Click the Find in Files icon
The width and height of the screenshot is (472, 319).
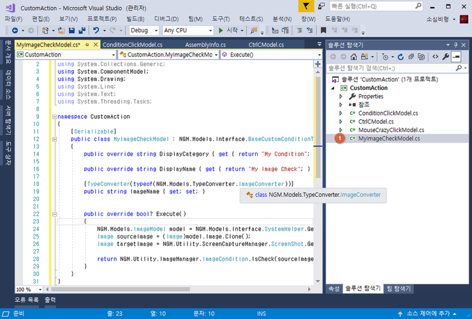pos(254,31)
